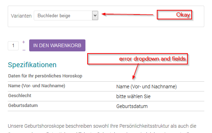Decrease quantity with the minus stepper
Image resolution: width=212 pixels, height=133 pixels.
pyautogui.click(x=24, y=50)
